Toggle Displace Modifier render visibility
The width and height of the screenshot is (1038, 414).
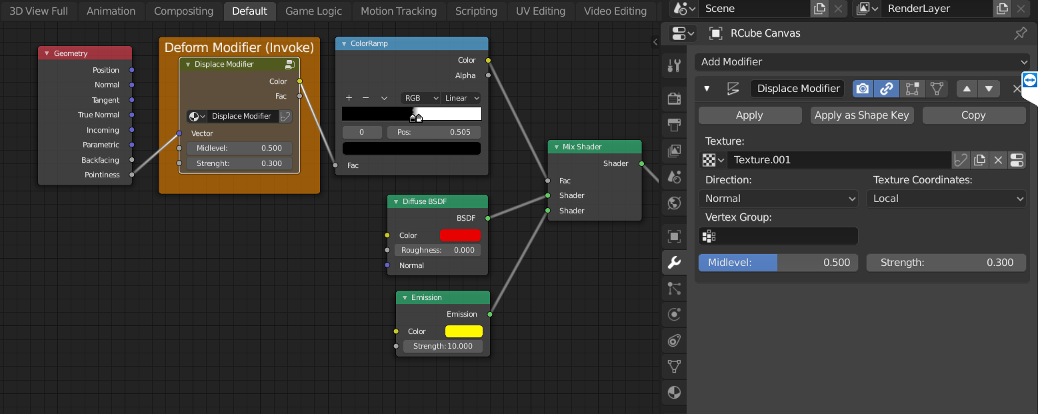point(863,89)
